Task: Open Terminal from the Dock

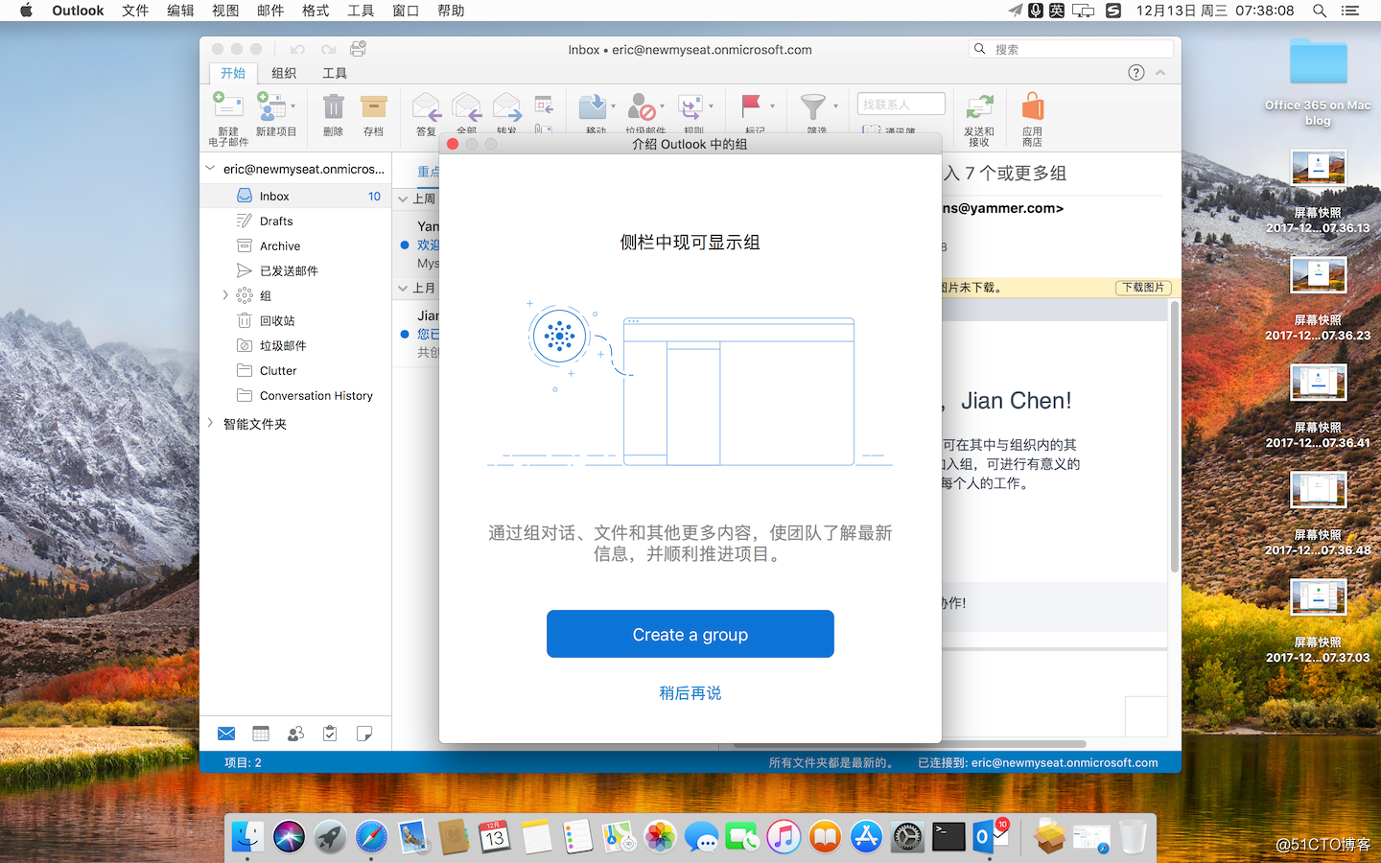Action: coord(948,837)
